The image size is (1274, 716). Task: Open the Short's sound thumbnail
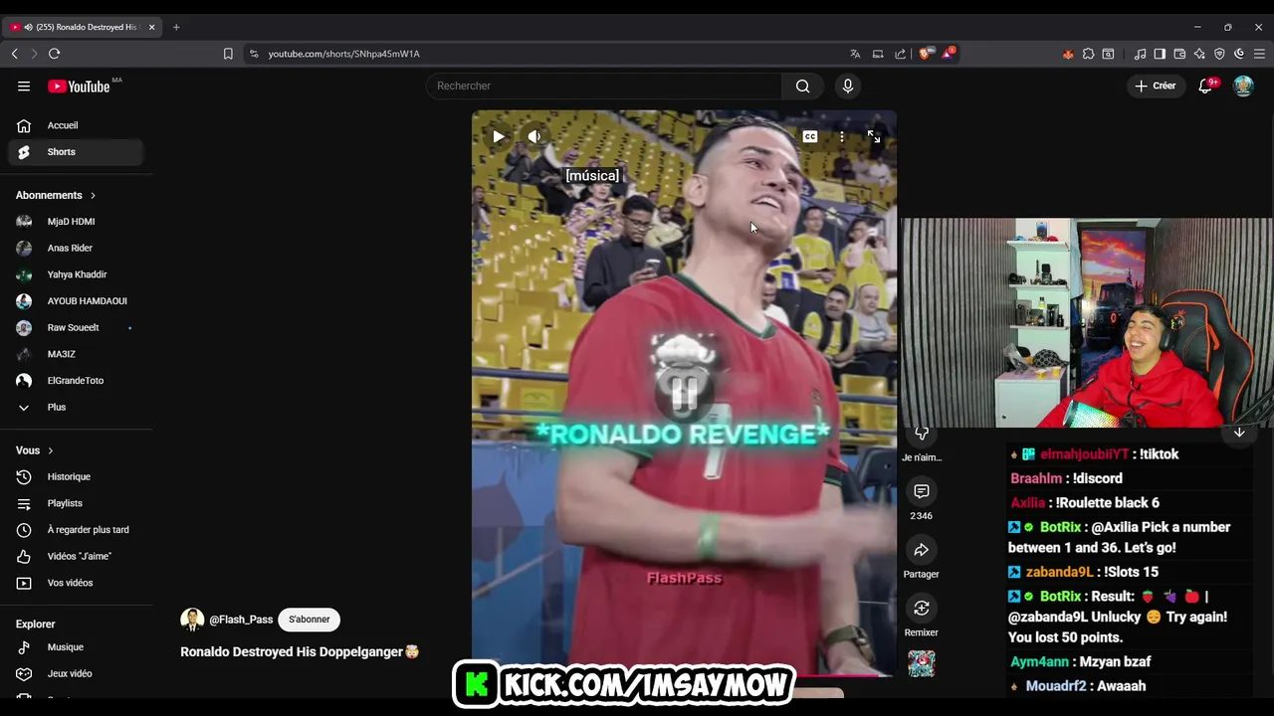click(922, 663)
